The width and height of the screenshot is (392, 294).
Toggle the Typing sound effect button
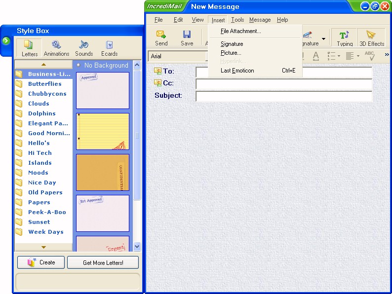(345, 35)
